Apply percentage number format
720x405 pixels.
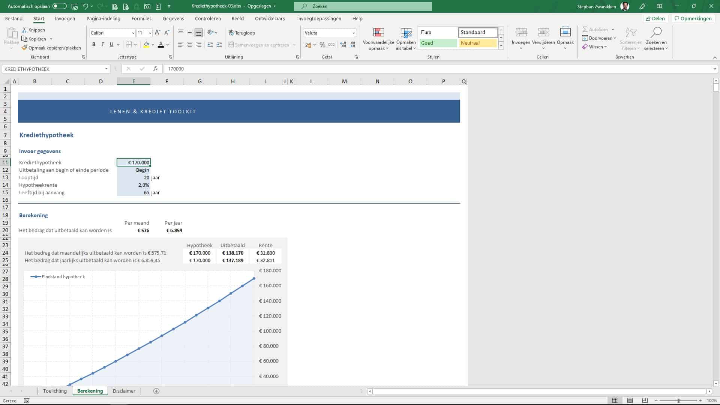click(322, 45)
